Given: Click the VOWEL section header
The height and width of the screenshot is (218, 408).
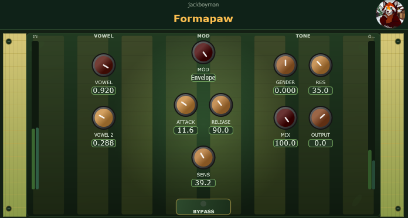Looking at the screenshot, I should coord(104,36).
